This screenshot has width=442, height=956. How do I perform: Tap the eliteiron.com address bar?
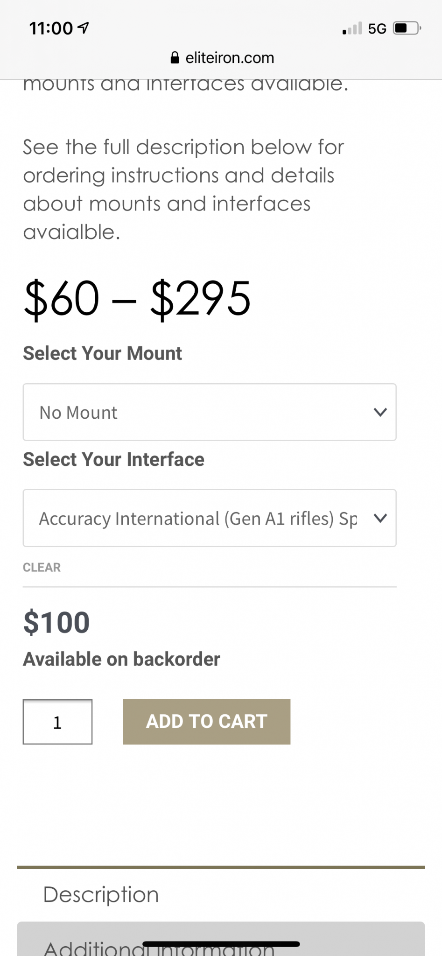point(222,58)
